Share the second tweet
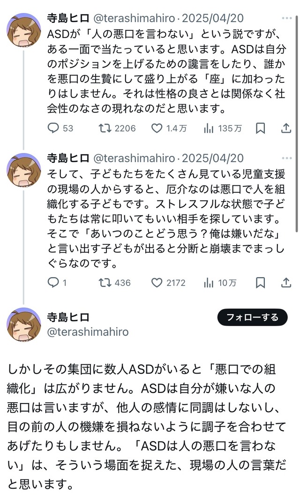300x500 pixels. 285,282
